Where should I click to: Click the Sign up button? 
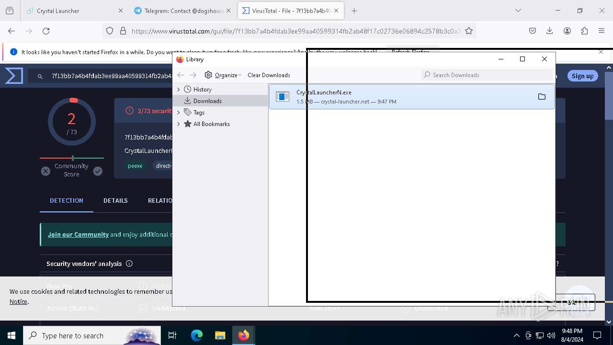[x=582, y=76]
